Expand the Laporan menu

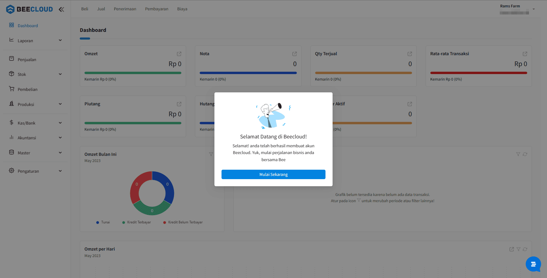[x=60, y=40]
